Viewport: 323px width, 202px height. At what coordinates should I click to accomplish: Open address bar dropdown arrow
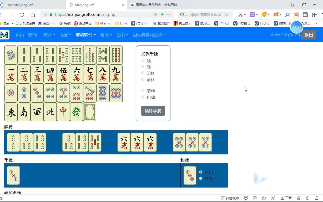tap(169, 15)
